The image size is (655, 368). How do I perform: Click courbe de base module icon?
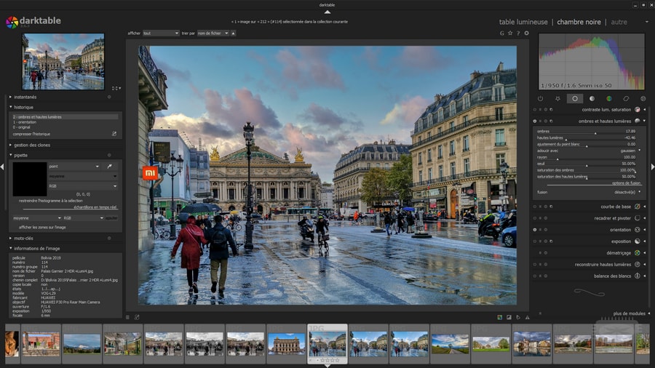coord(637,207)
